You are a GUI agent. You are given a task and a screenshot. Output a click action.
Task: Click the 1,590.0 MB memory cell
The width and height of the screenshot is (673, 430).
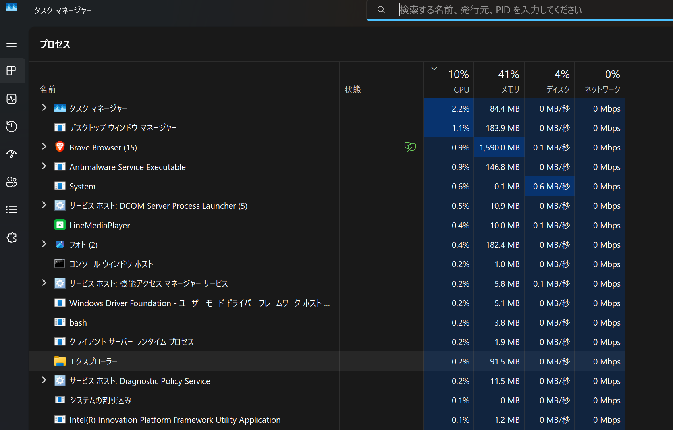pyautogui.click(x=499, y=147)
